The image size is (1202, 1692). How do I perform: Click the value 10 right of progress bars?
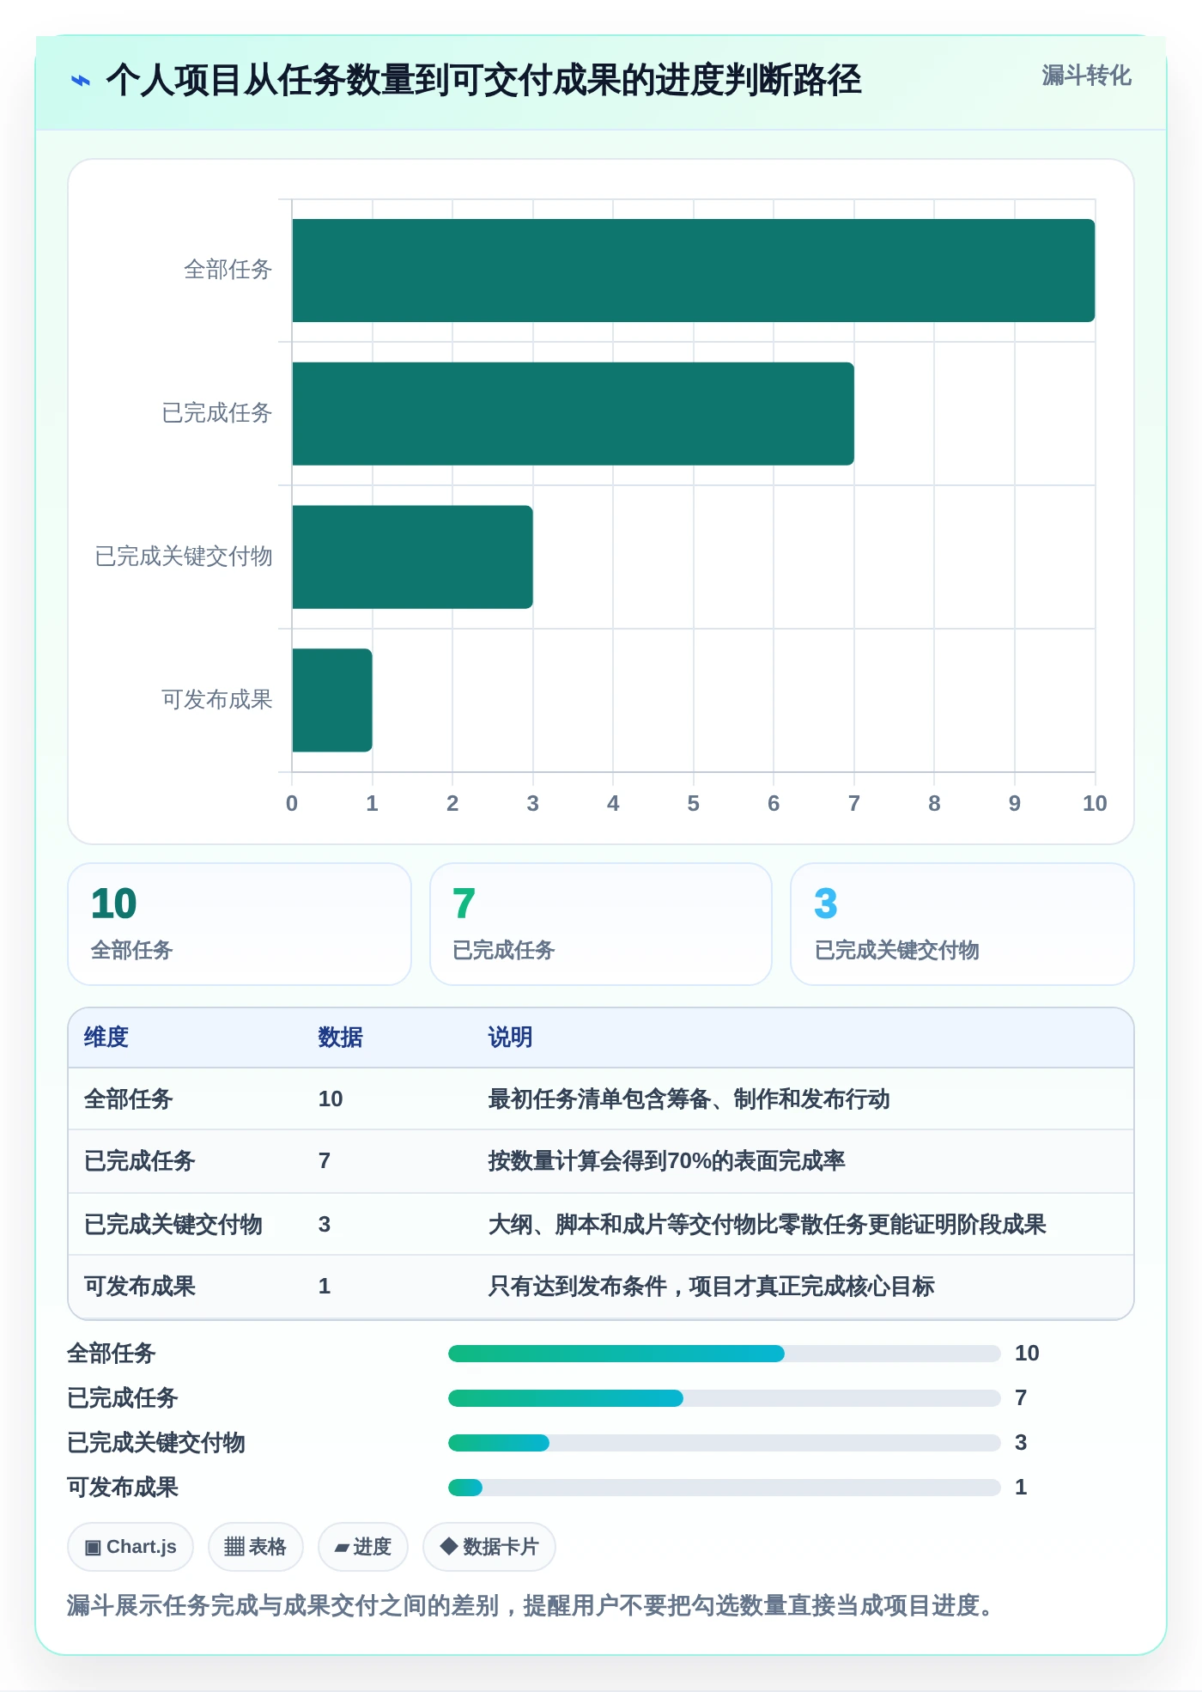pos(1027,1354)
